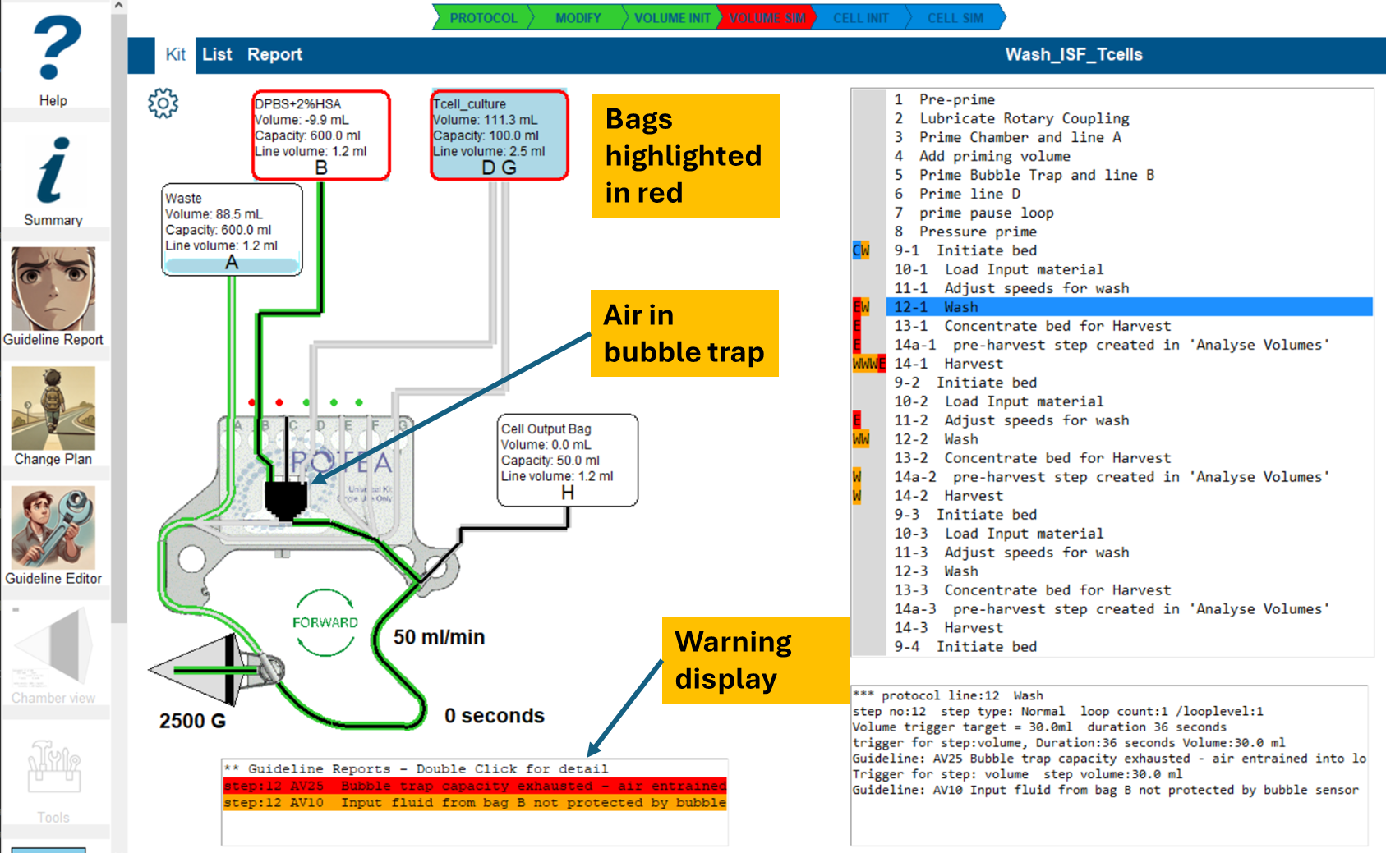Go to the PROTOCOL workflow stage
The width and height of the screenshot is (1386, 853).
pos(483,18)
